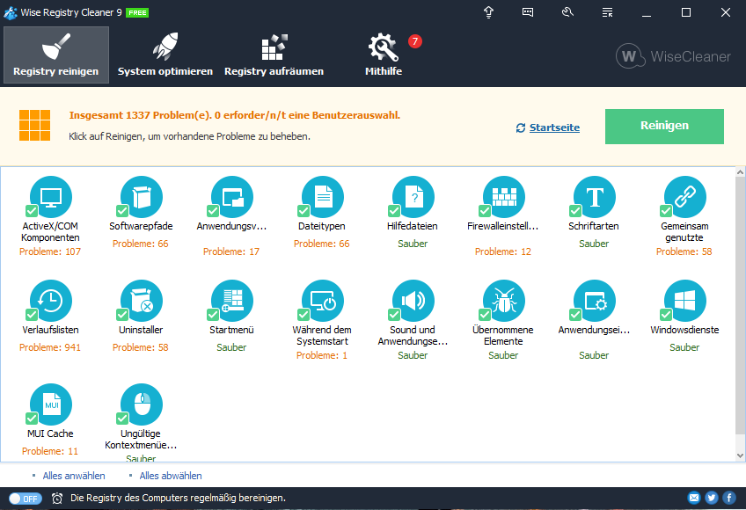Switch to Registry reinigen tab
This screenshot has height=510, width=746.
tap(56, 55)
